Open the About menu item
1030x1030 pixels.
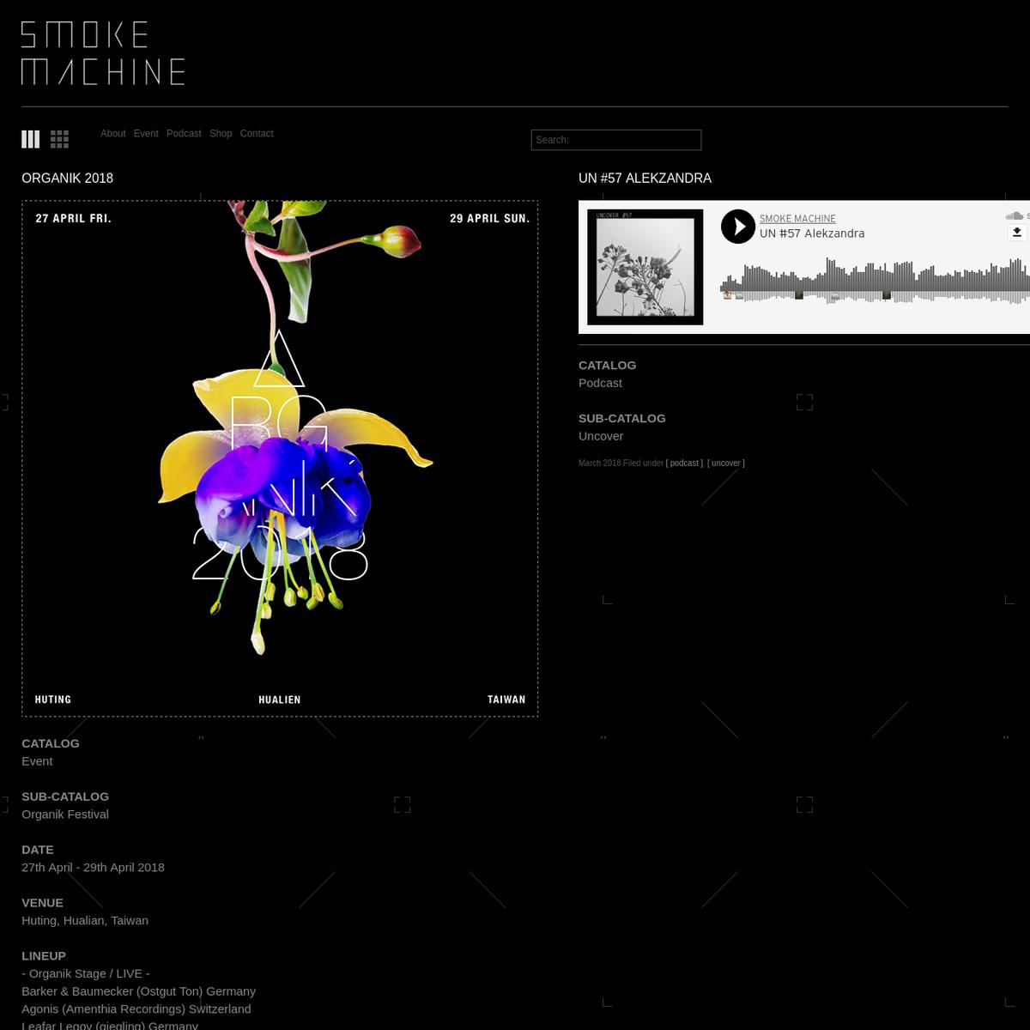click(x=112, y=134)
